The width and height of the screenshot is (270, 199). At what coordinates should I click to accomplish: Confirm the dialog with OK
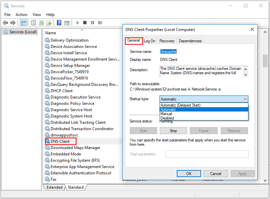click(189, 173)
